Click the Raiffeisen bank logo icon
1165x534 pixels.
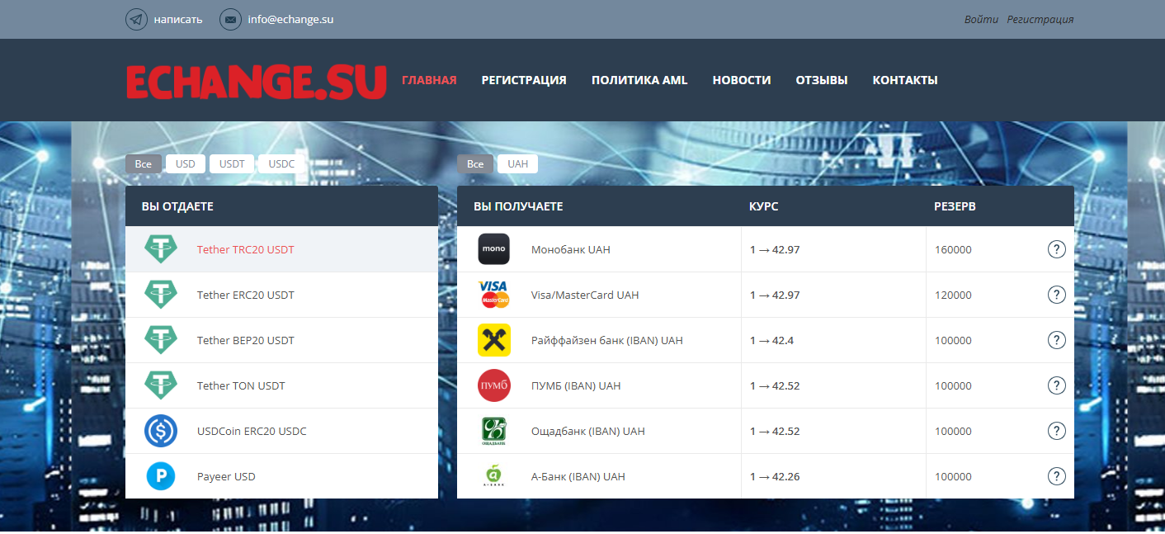tap(494, 340)
